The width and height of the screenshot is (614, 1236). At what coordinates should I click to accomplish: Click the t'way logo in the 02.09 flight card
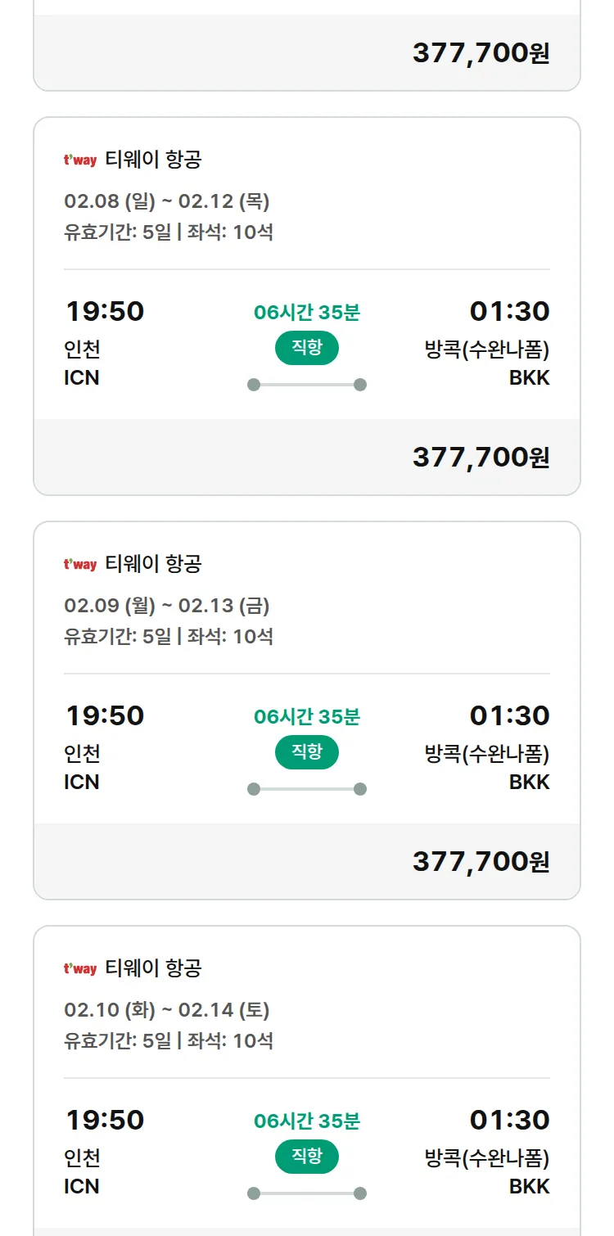pos(80,565)
